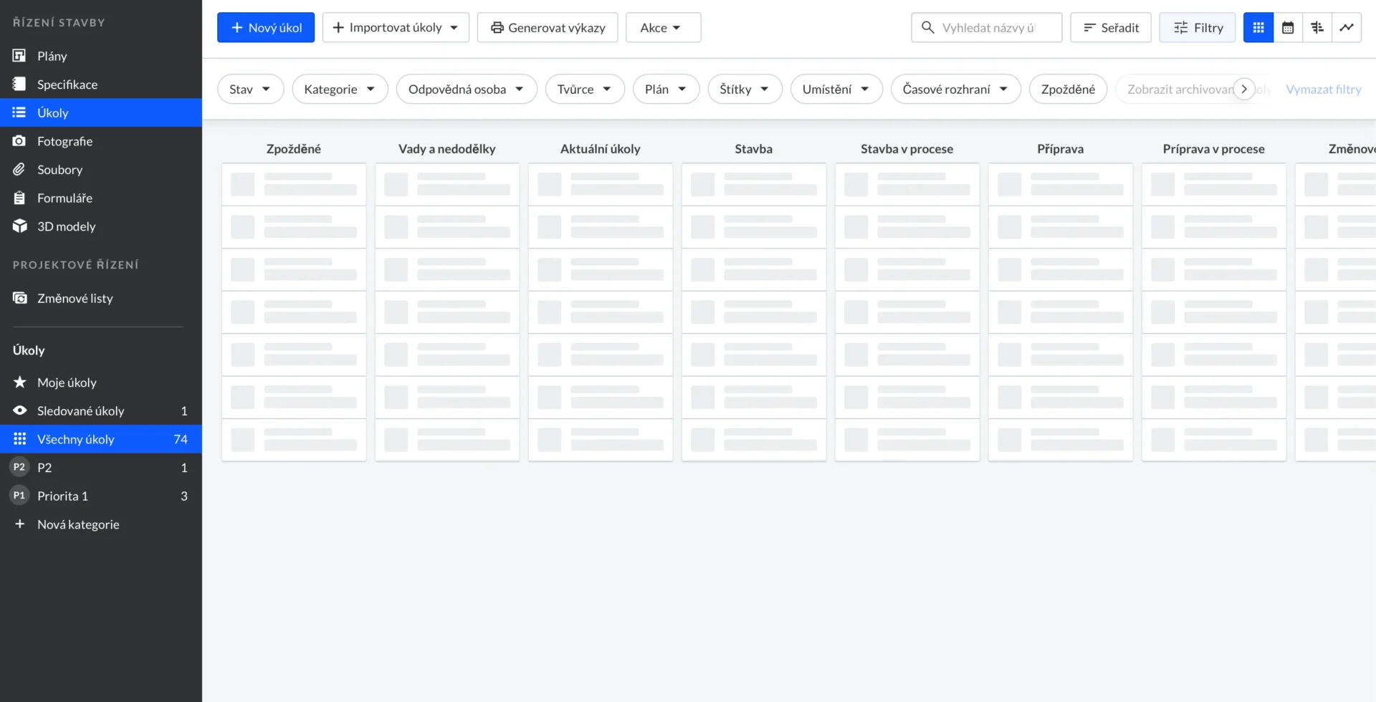Screen dimensions: 1376x702
Task: Select Sledované úkoly category
Action: pyautogui.click(x=80, y=411)
